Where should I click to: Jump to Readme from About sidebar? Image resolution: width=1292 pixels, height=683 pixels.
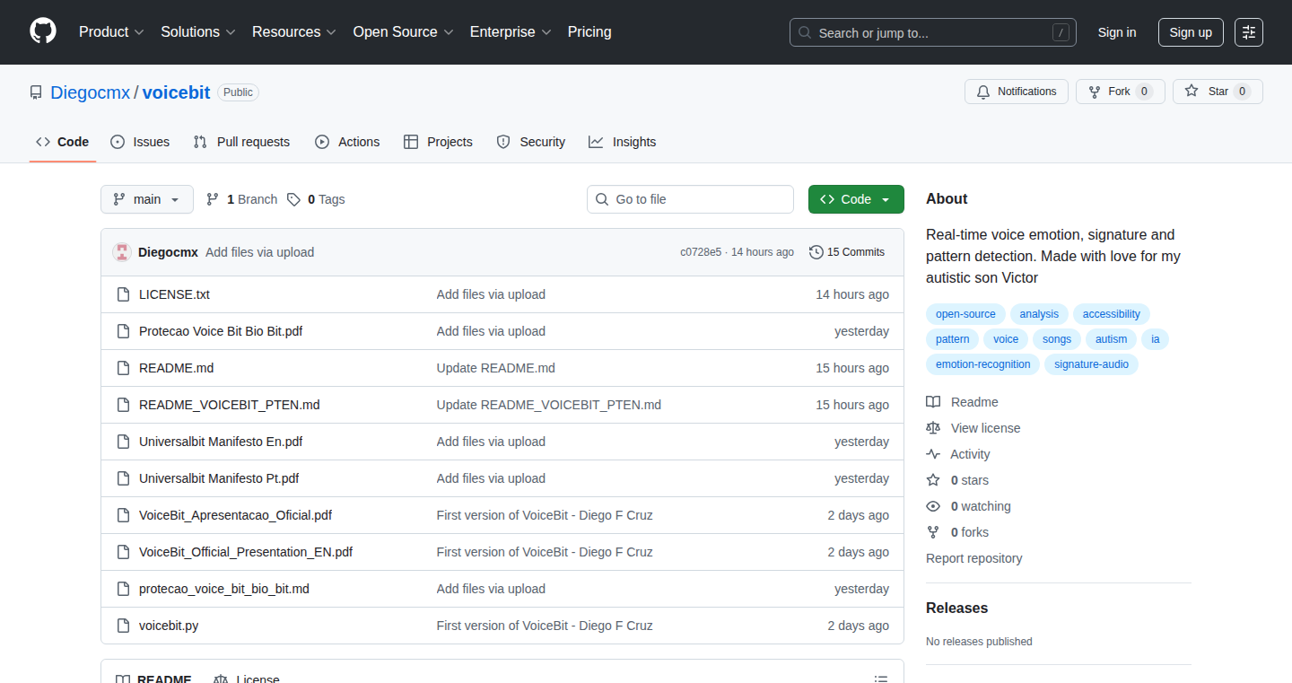tap(963, 402)
